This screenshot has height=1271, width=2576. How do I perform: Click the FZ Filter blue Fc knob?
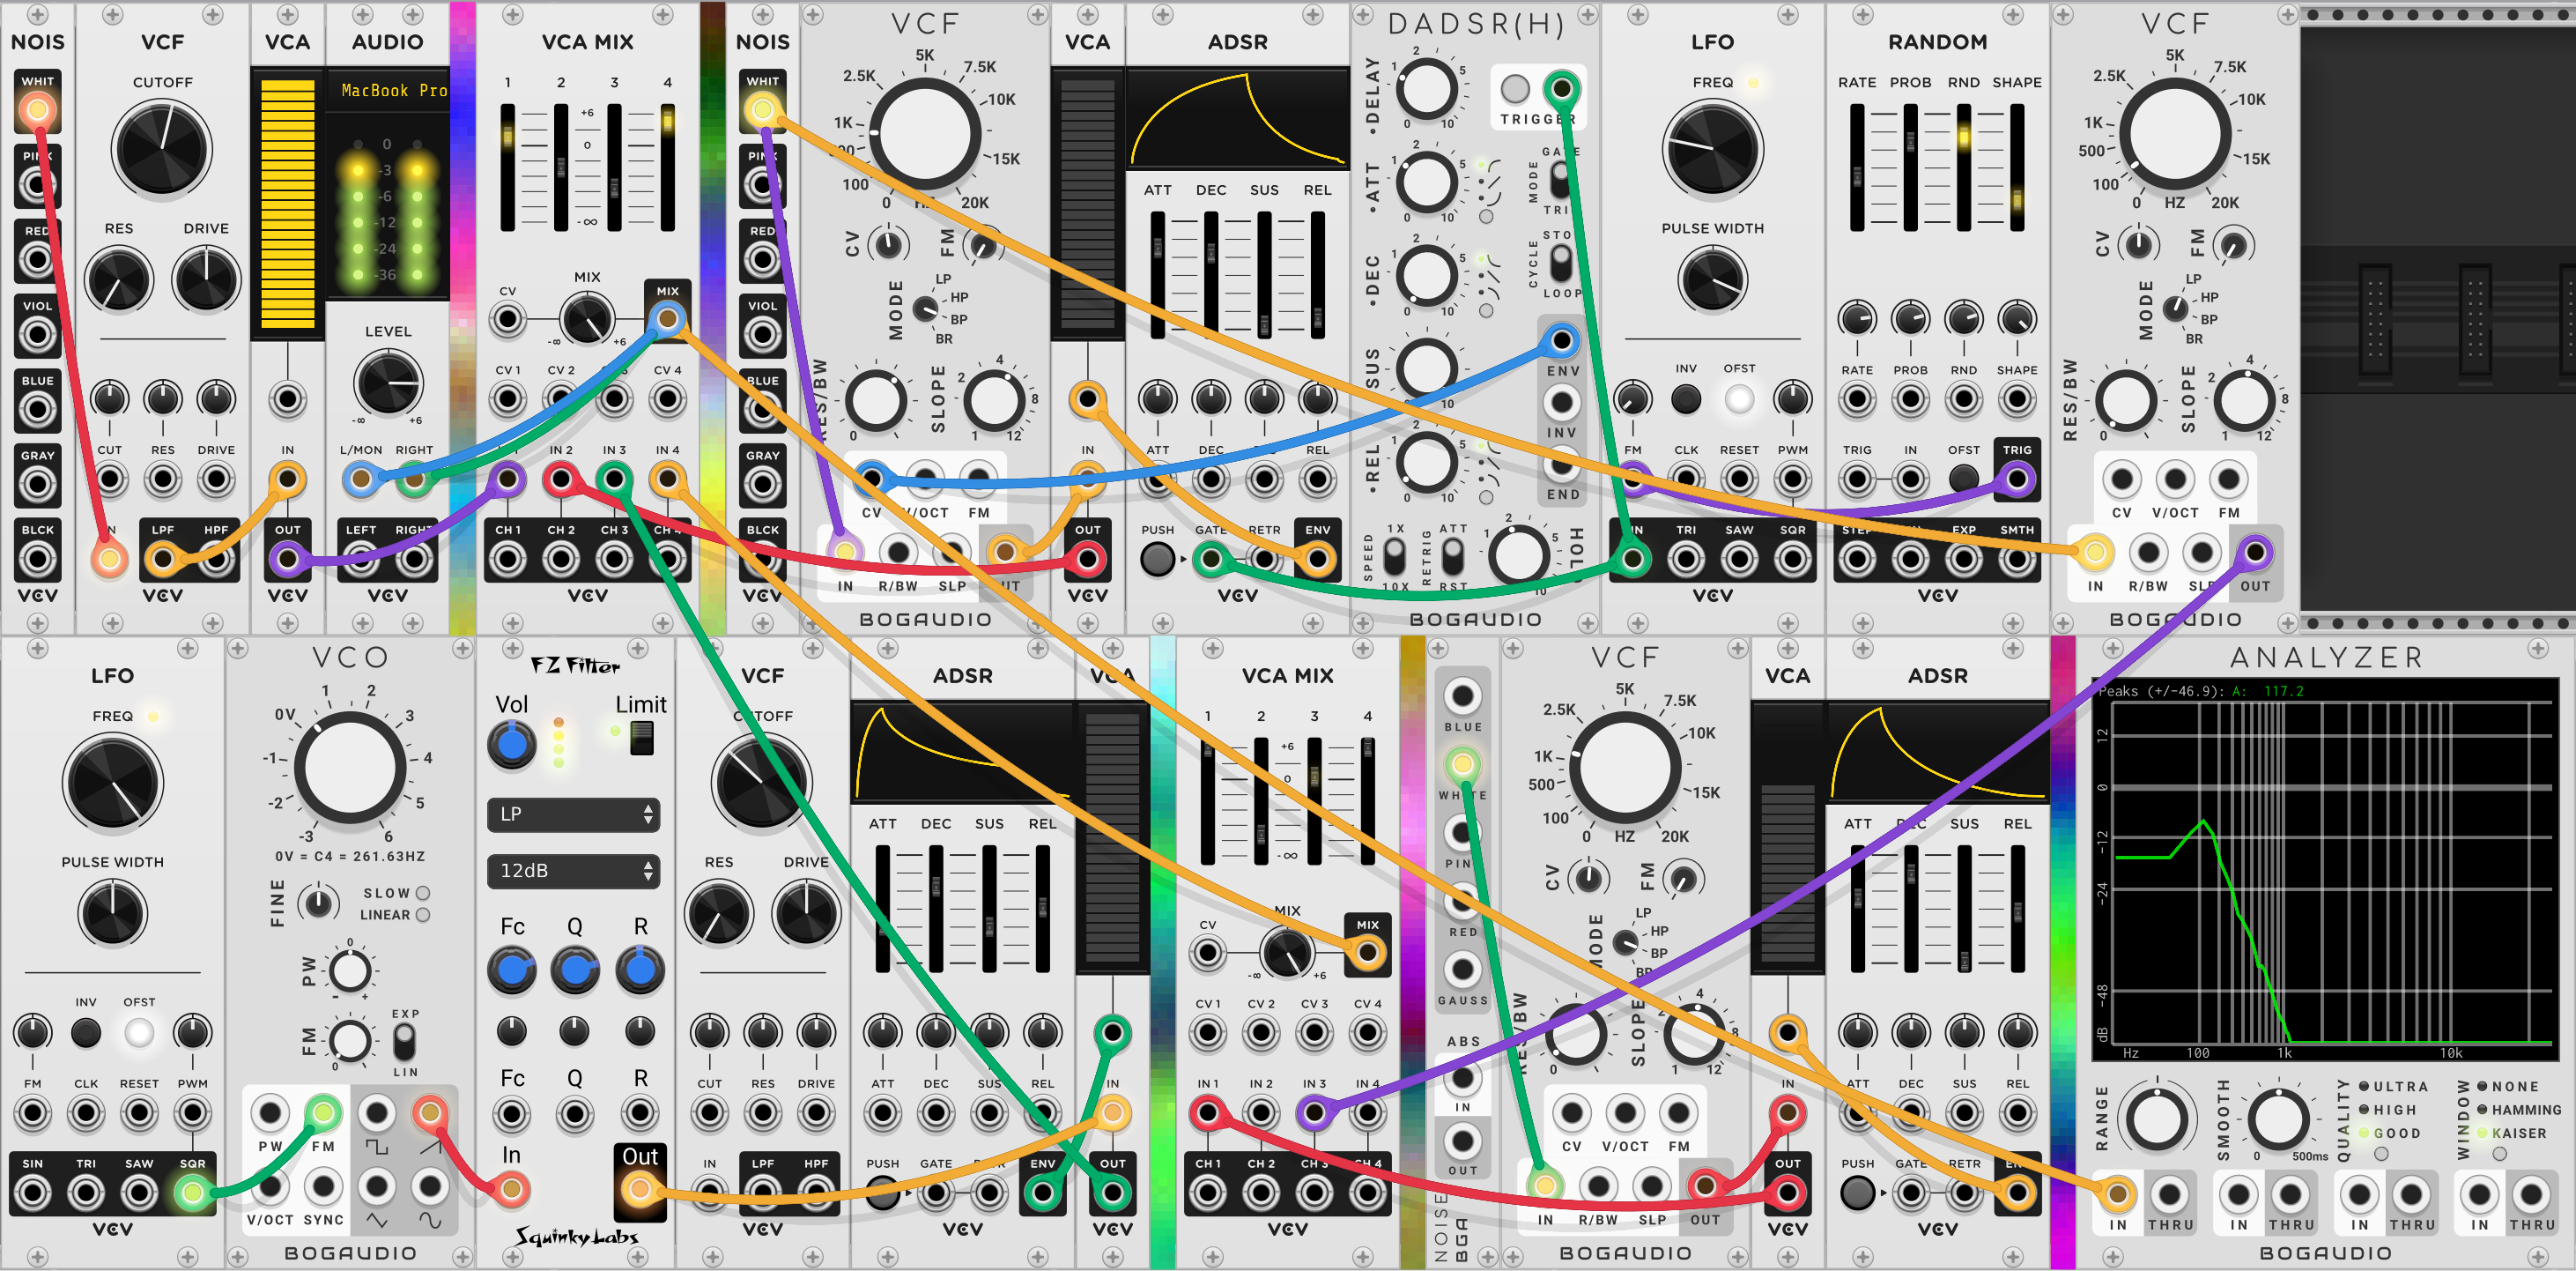pos(512,970)
